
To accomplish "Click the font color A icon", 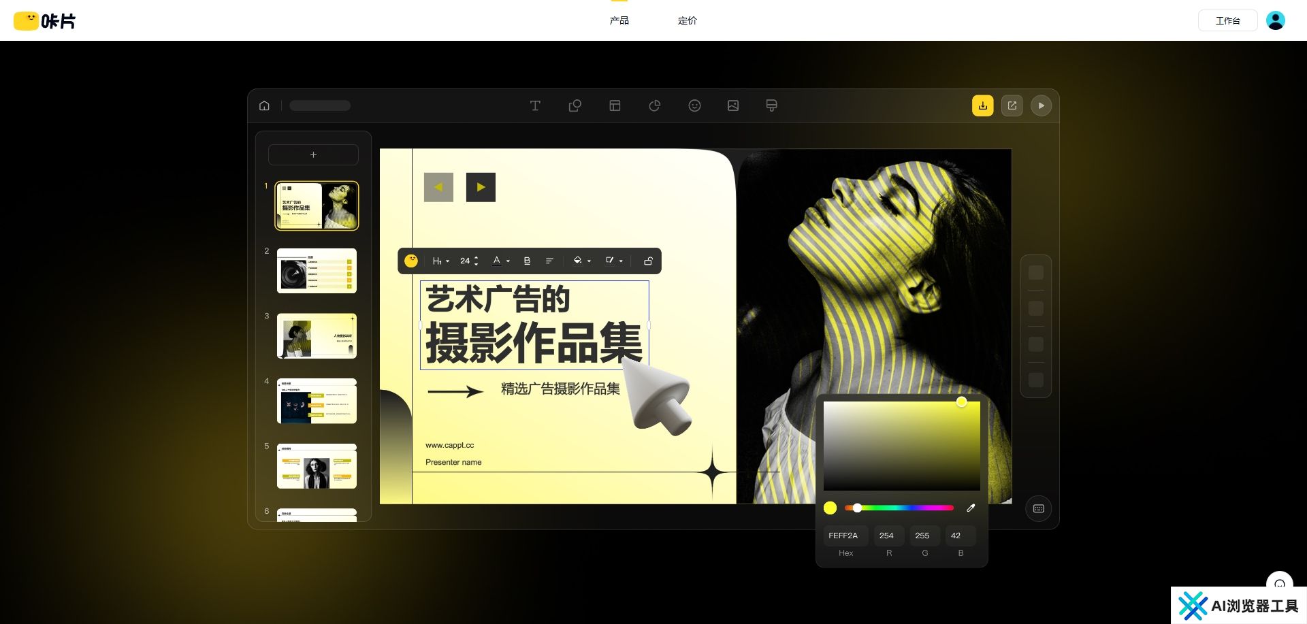I will 497,261.
